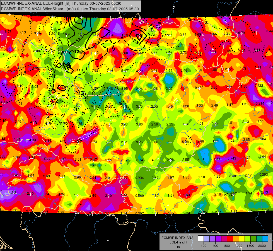Click the blue legend swatch after 2000
273x251 pixels.
265,239
